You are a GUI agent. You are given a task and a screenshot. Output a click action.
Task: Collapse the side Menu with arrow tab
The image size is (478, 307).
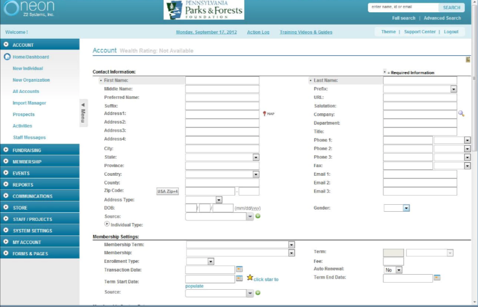[83, 113]
